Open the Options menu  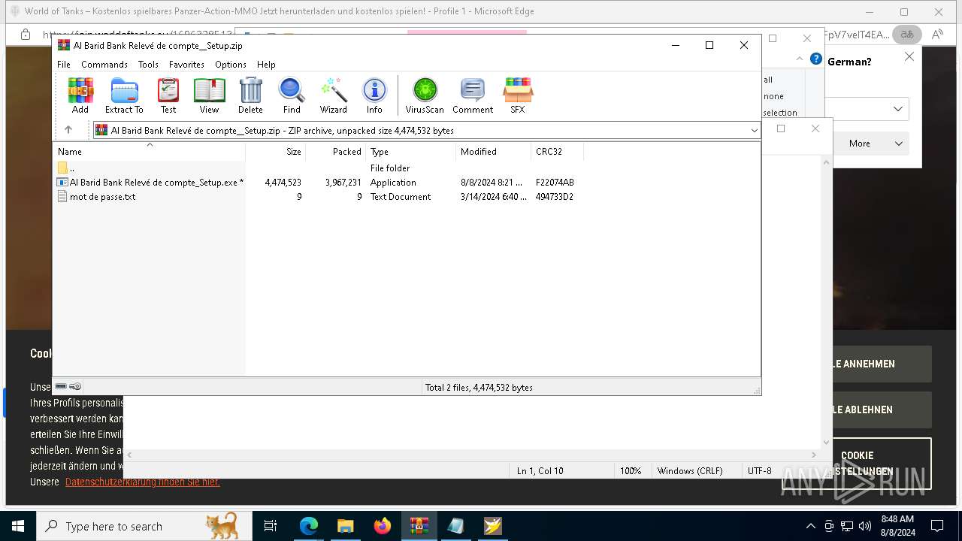[x=231, y=65]
